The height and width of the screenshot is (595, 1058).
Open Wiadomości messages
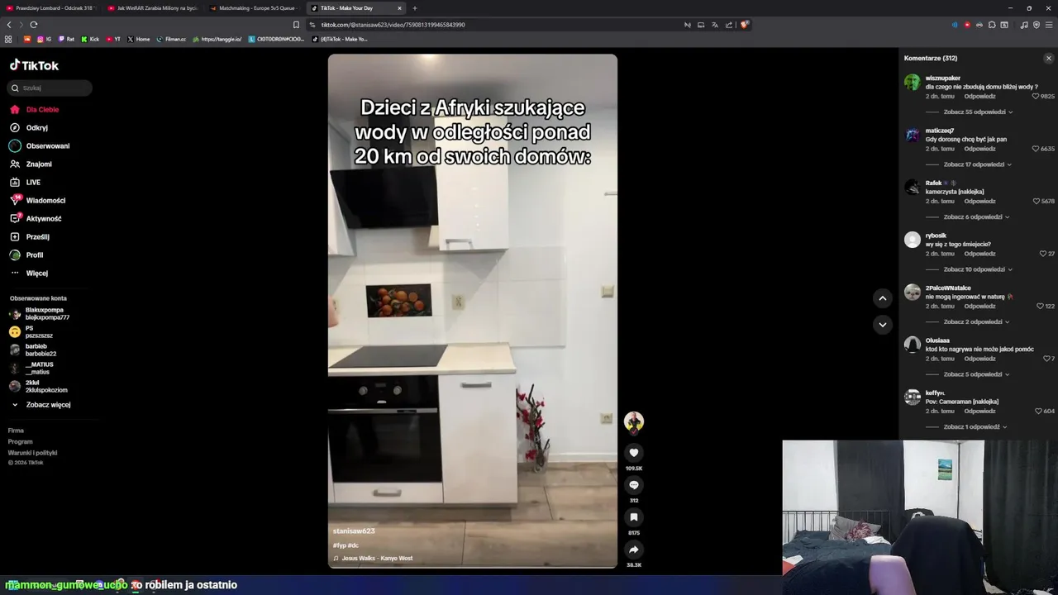37,201
